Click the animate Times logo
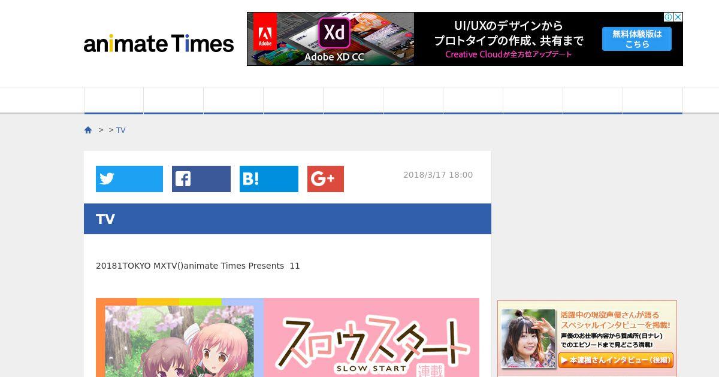The image size is (719, 377). [x=159, y=44]
